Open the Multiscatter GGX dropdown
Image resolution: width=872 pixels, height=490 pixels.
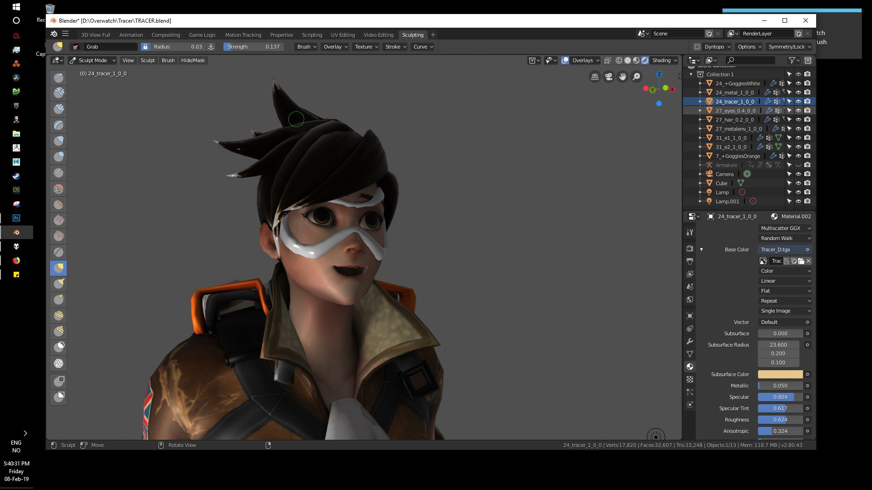[785, 228]
